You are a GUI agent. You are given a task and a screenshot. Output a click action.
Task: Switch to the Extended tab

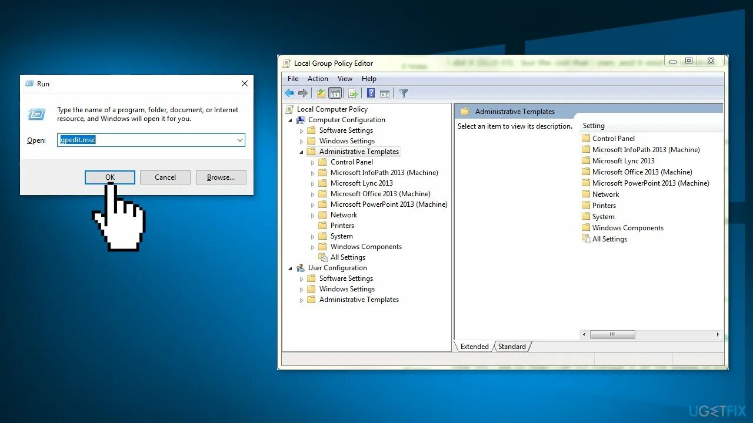tap(474, 347)
